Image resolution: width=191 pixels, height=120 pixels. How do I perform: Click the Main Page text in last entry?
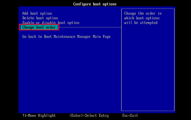pos(102,37)
